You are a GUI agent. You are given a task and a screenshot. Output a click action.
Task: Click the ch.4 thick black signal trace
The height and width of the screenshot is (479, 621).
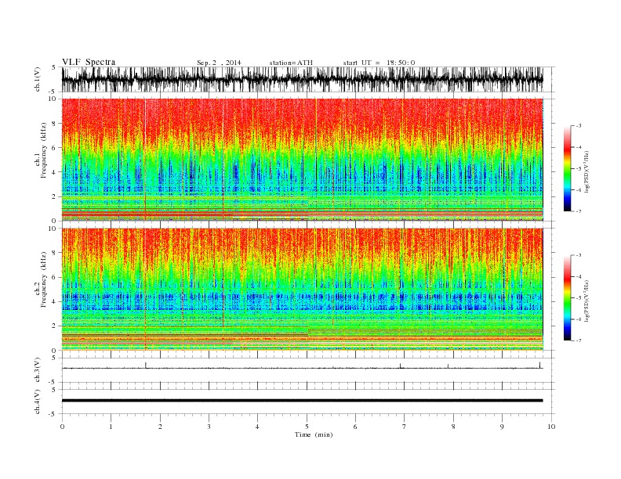(x=302, y=401)
